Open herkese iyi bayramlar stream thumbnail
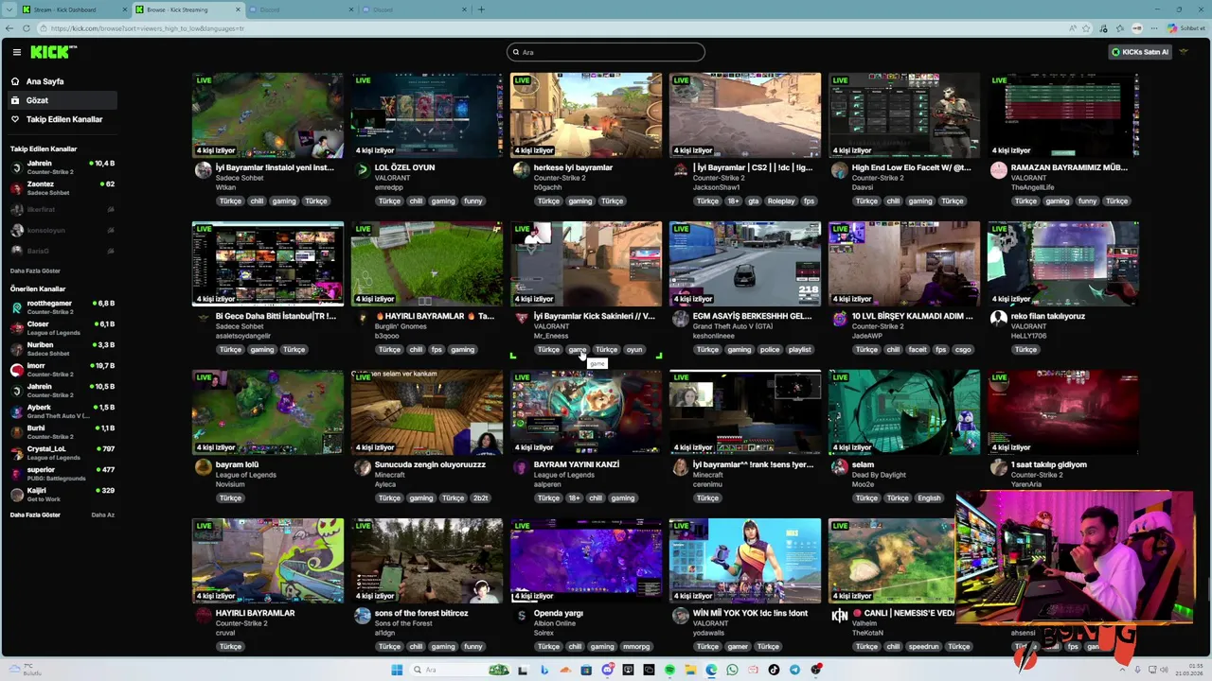This screenshot has height=681, width=1212. pyautogui.click(x=586, y=115)
